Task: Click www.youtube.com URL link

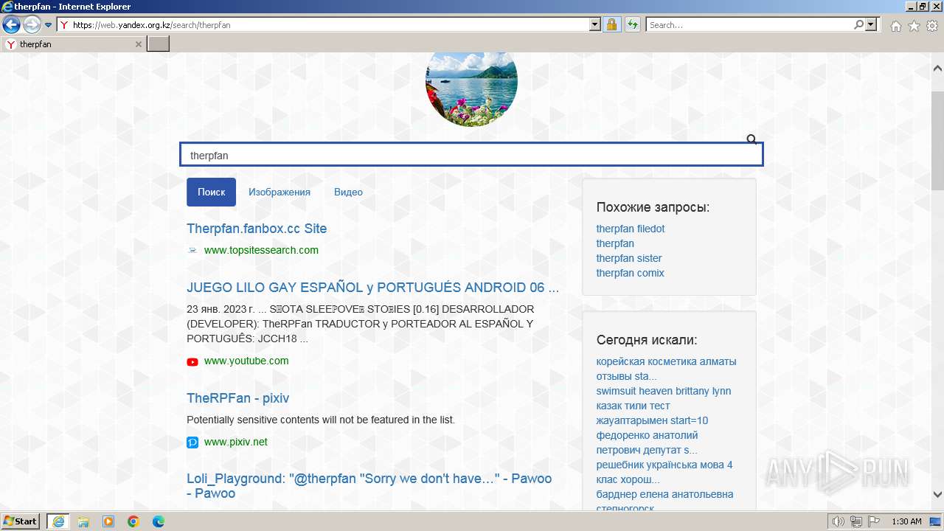Action: click(x=246, y=361)
